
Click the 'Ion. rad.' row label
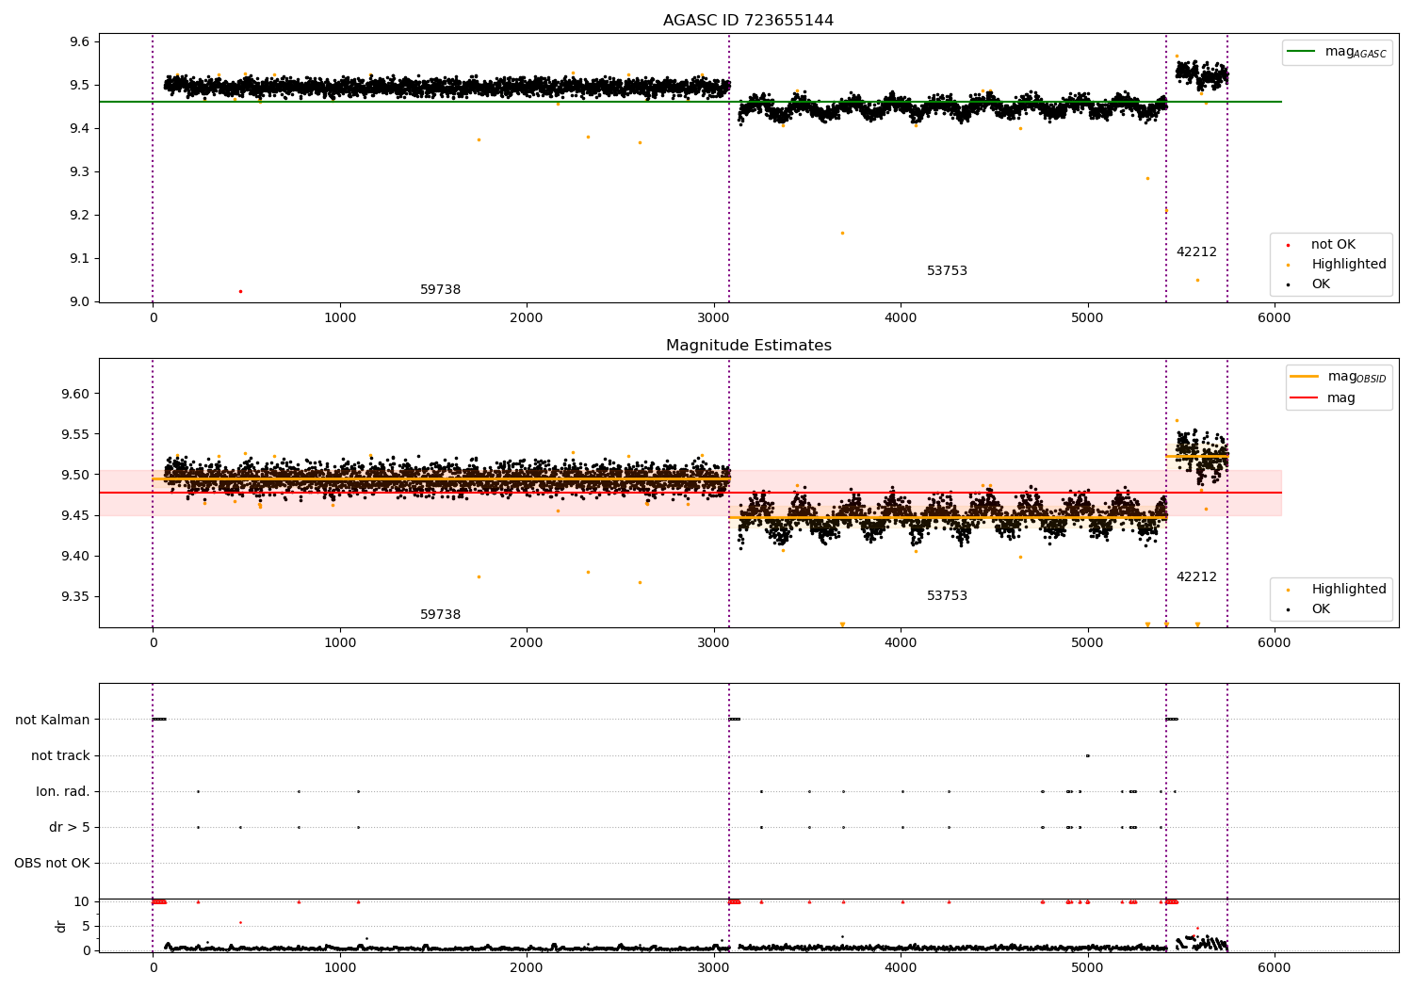63,791
